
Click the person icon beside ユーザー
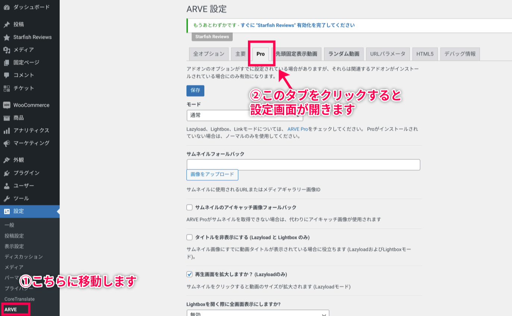6,186
